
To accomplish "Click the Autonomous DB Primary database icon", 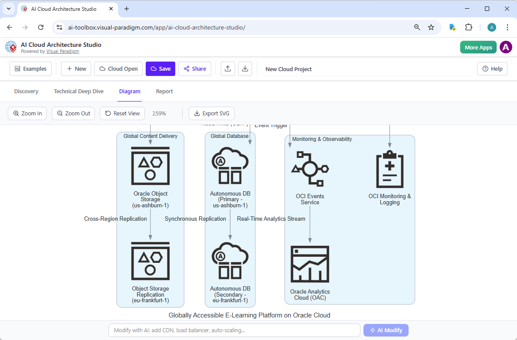I will (x=230, y=166).
